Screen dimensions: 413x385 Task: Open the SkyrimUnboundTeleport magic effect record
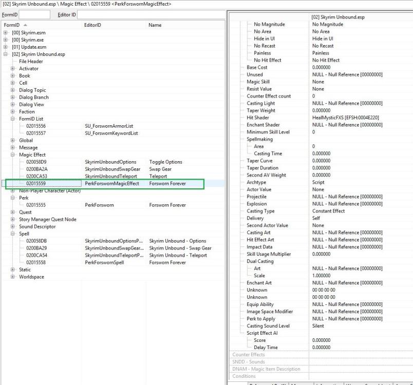coord(111,176)
